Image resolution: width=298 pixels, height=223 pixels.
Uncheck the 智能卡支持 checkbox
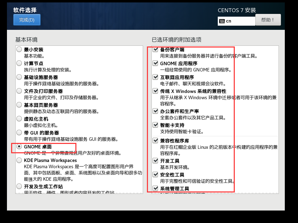tap(155, 125)
